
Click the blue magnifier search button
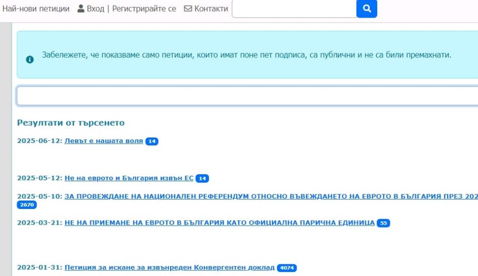[366, 9]
